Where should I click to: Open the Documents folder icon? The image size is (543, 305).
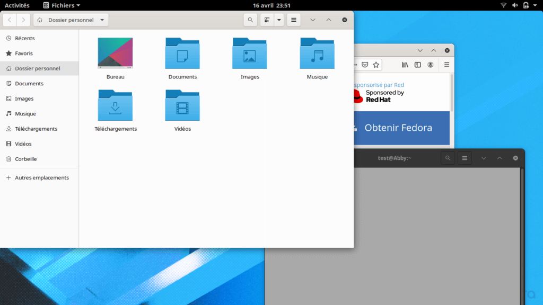tap(182, 53)
